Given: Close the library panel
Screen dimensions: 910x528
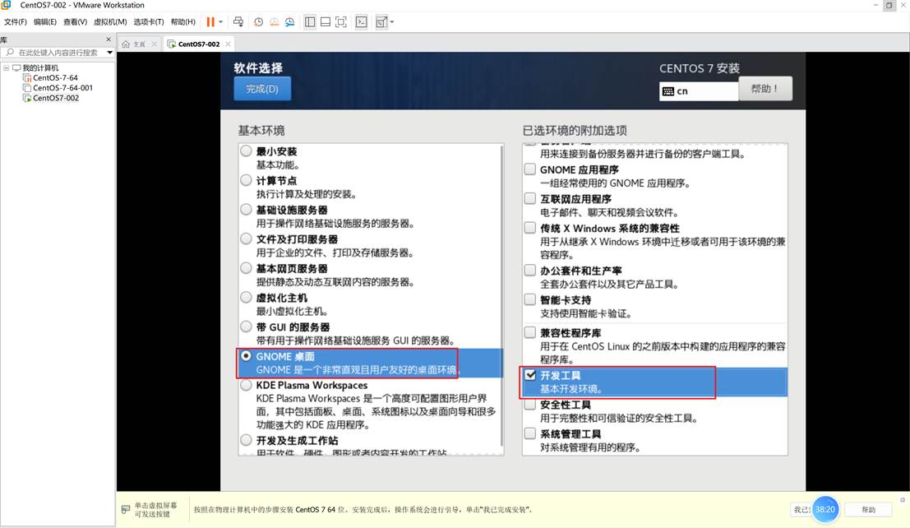Looking at the screenshot, I should (x=108, y=39).
